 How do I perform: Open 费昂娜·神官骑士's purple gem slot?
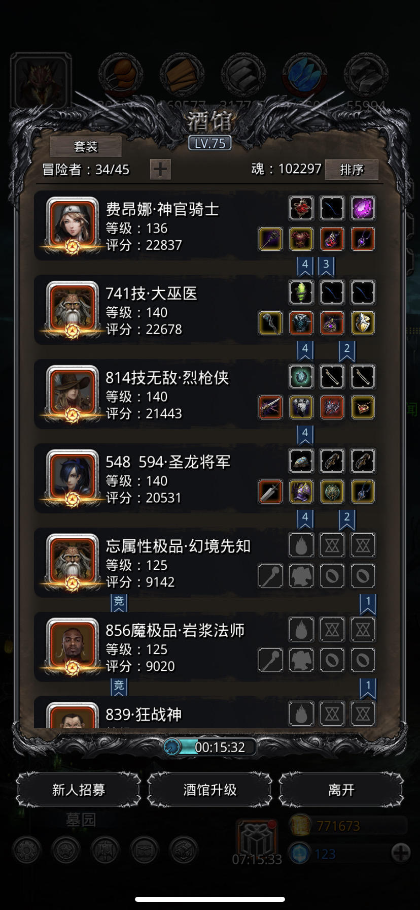click(x=363, y=208)
